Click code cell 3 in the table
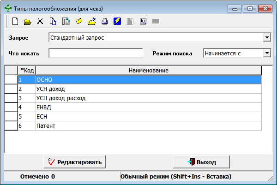This screenshot has width=277, height=185. (27, 98)
